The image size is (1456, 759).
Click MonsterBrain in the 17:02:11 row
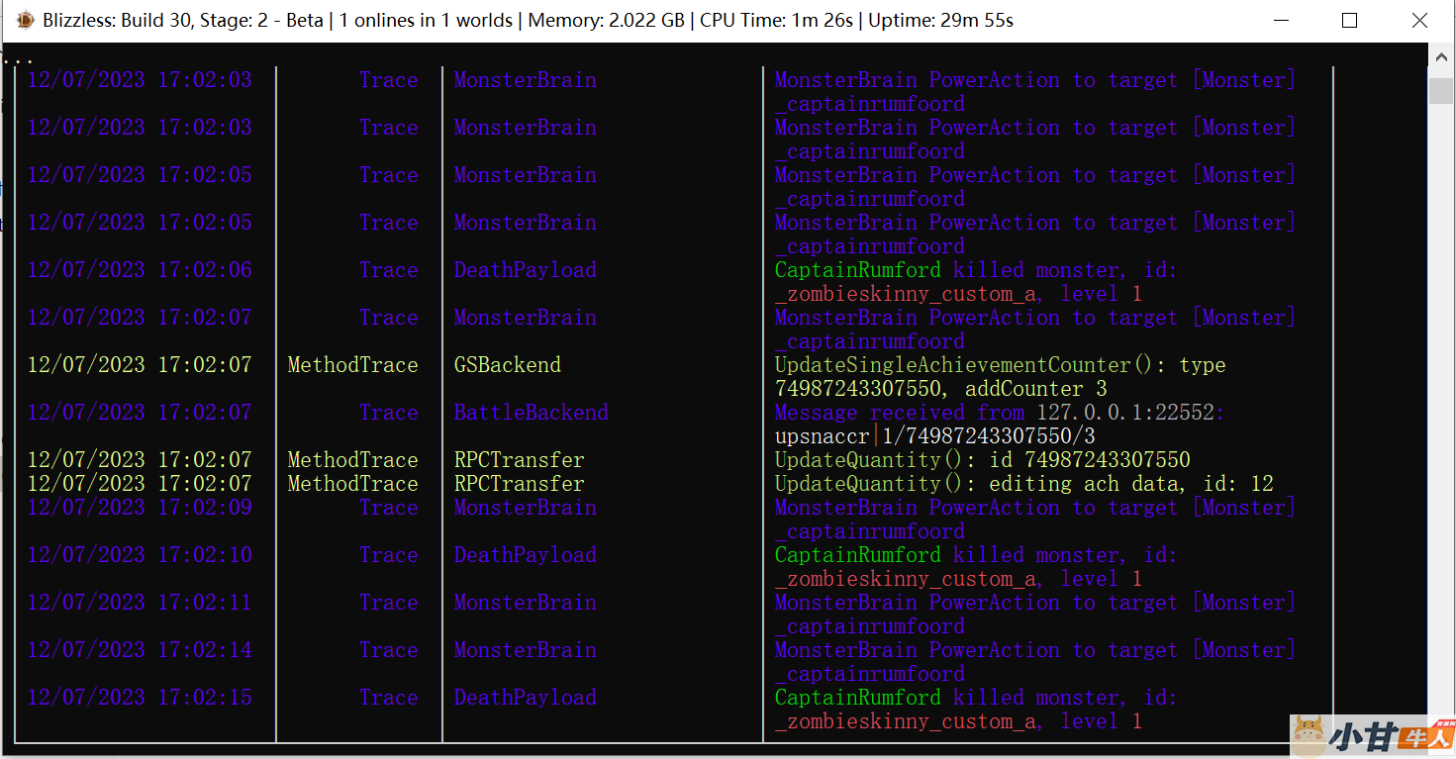point(525,602)
